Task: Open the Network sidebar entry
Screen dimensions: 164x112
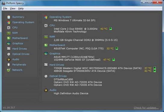Action: tap(17, 70)
